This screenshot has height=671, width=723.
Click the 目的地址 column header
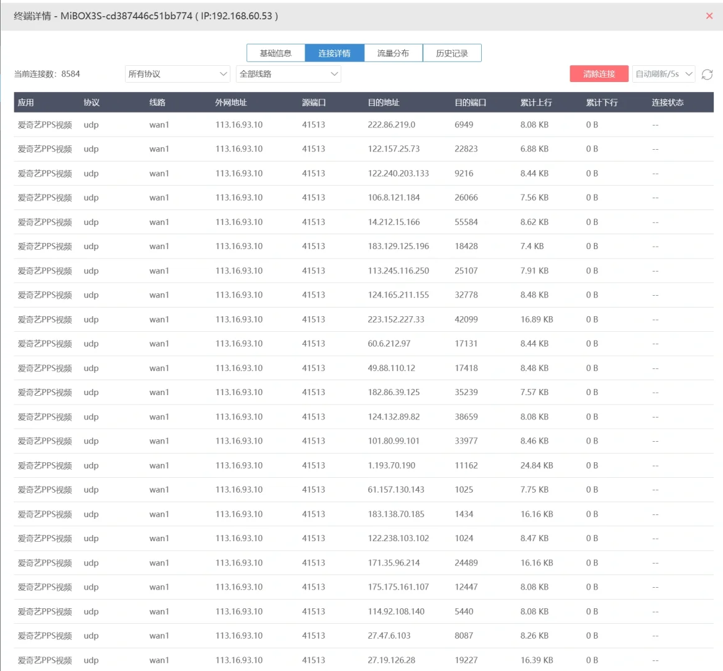pyautogui.click(x=384, y=103)
